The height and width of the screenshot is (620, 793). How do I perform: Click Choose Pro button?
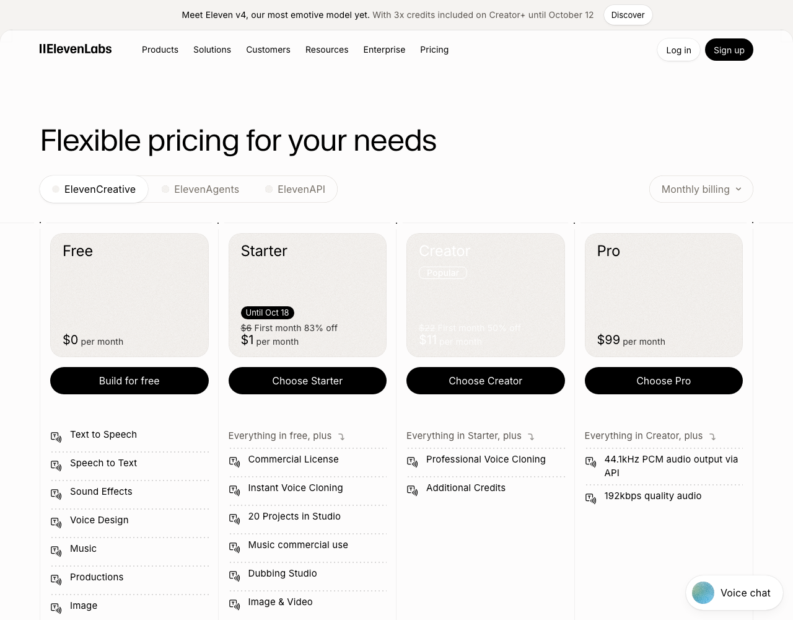pyautogui.click(x=664, y=381)
